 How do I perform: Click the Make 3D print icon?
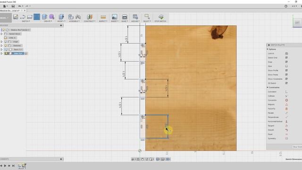coord(125,17)
